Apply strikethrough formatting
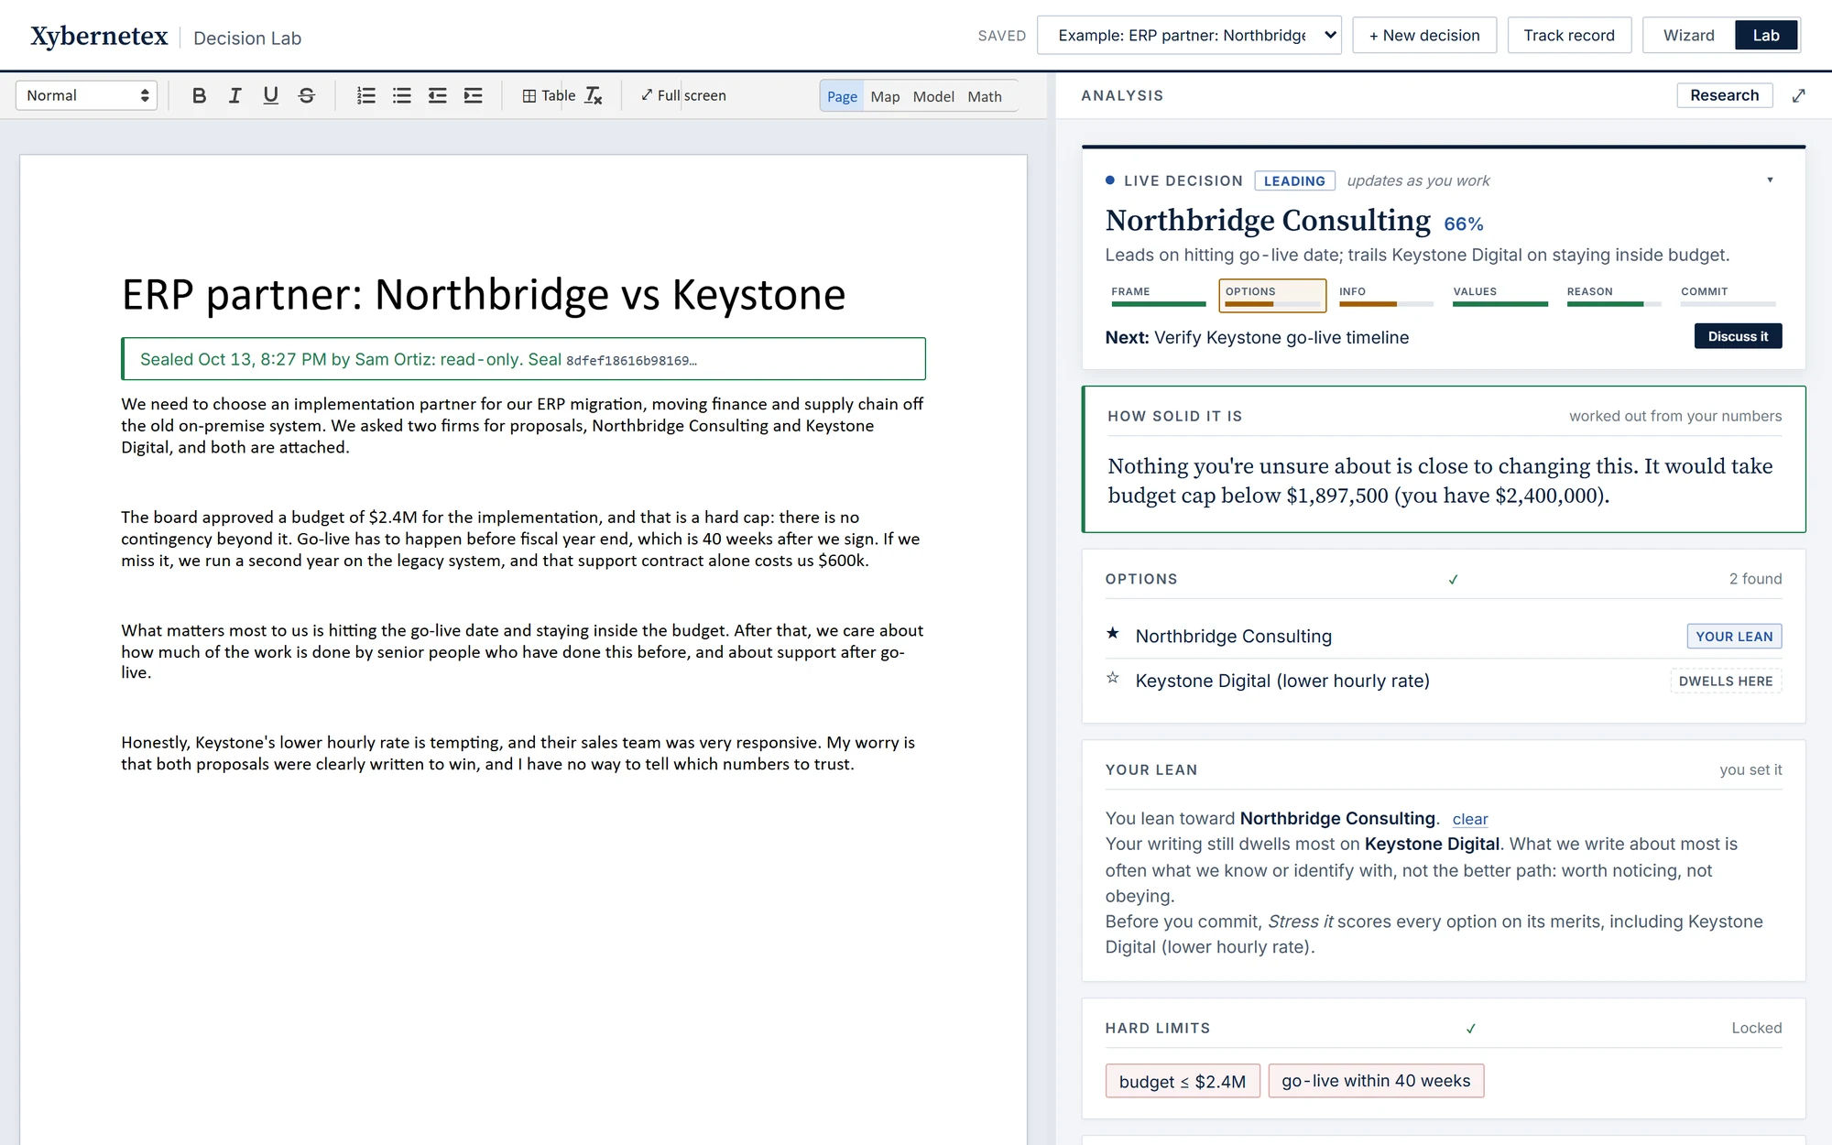 pyautogui.click(x=307, y=95)
